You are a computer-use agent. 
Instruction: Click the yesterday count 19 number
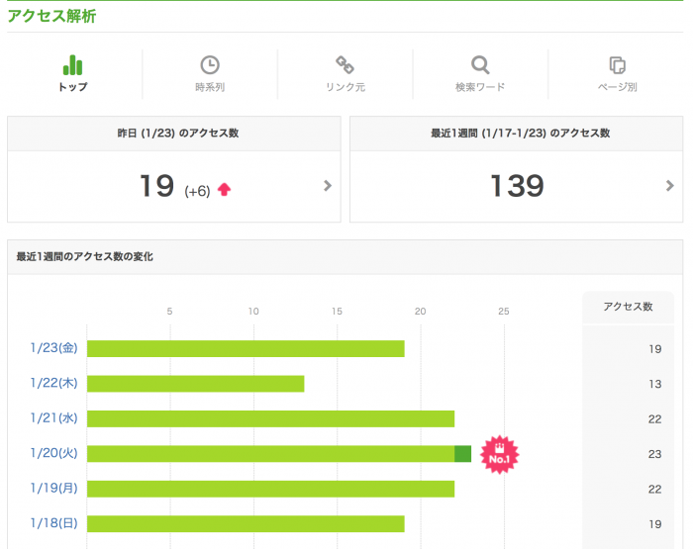point(156,186)
